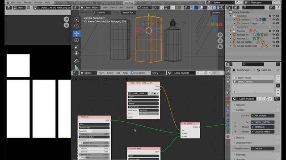Remove material slot with minus button
The height and width of the screenshot is (160, 286).
click(278, 81)
